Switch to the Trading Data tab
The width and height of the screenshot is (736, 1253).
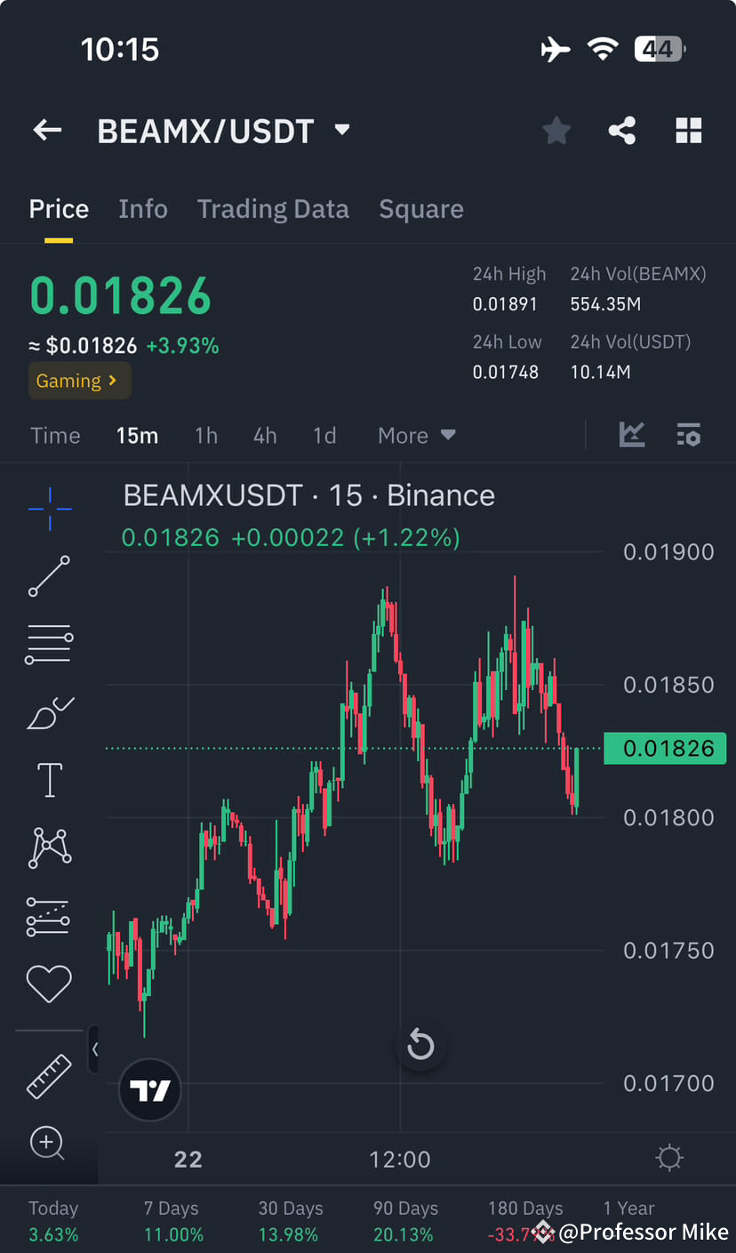(x=273, y=209)
